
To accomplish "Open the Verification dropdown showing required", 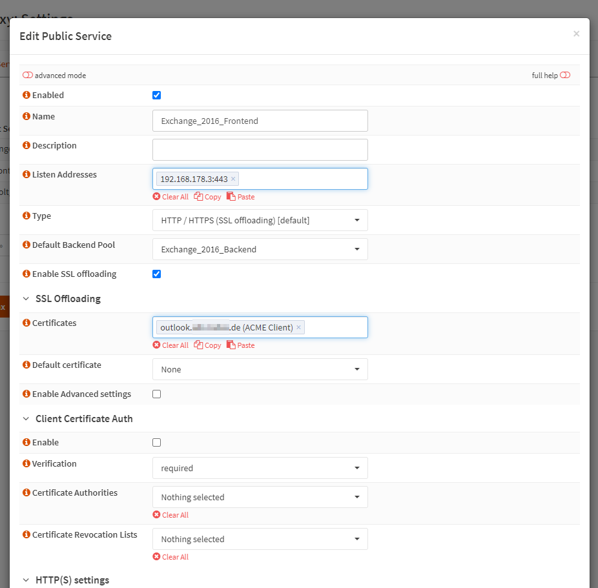I will [x=260, y=467].
